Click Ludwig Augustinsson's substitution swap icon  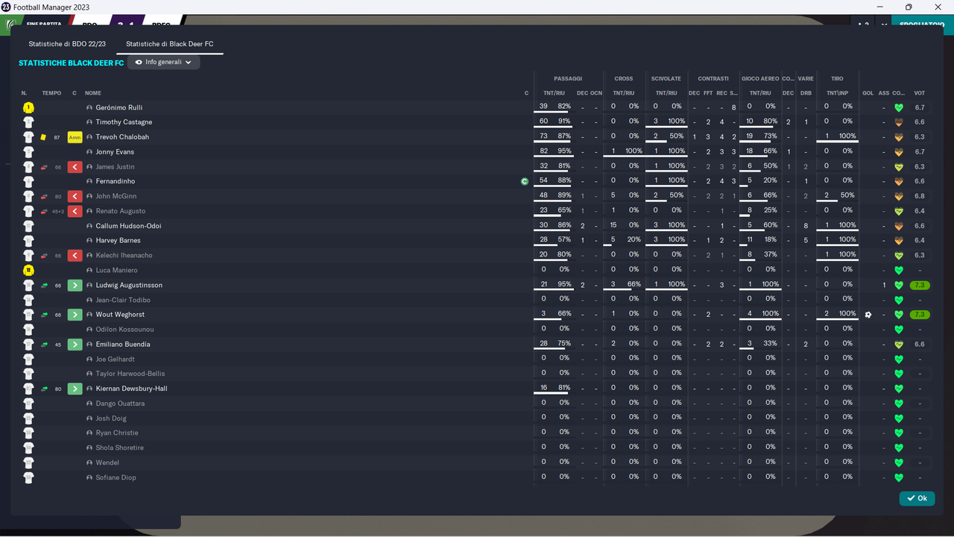44,285
